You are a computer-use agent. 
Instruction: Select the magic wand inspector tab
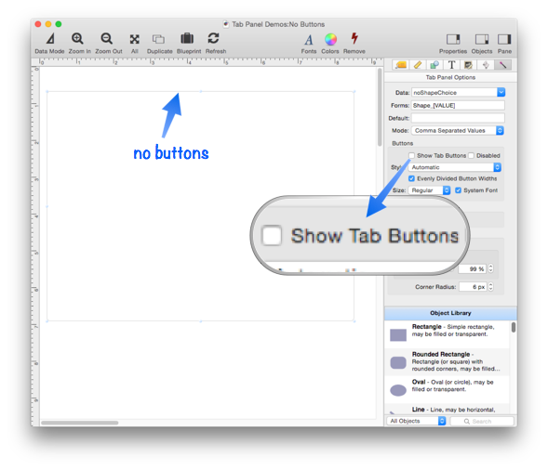coord(503,65)
